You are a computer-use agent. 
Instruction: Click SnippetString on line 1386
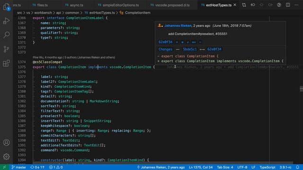(x=97, y=121)
